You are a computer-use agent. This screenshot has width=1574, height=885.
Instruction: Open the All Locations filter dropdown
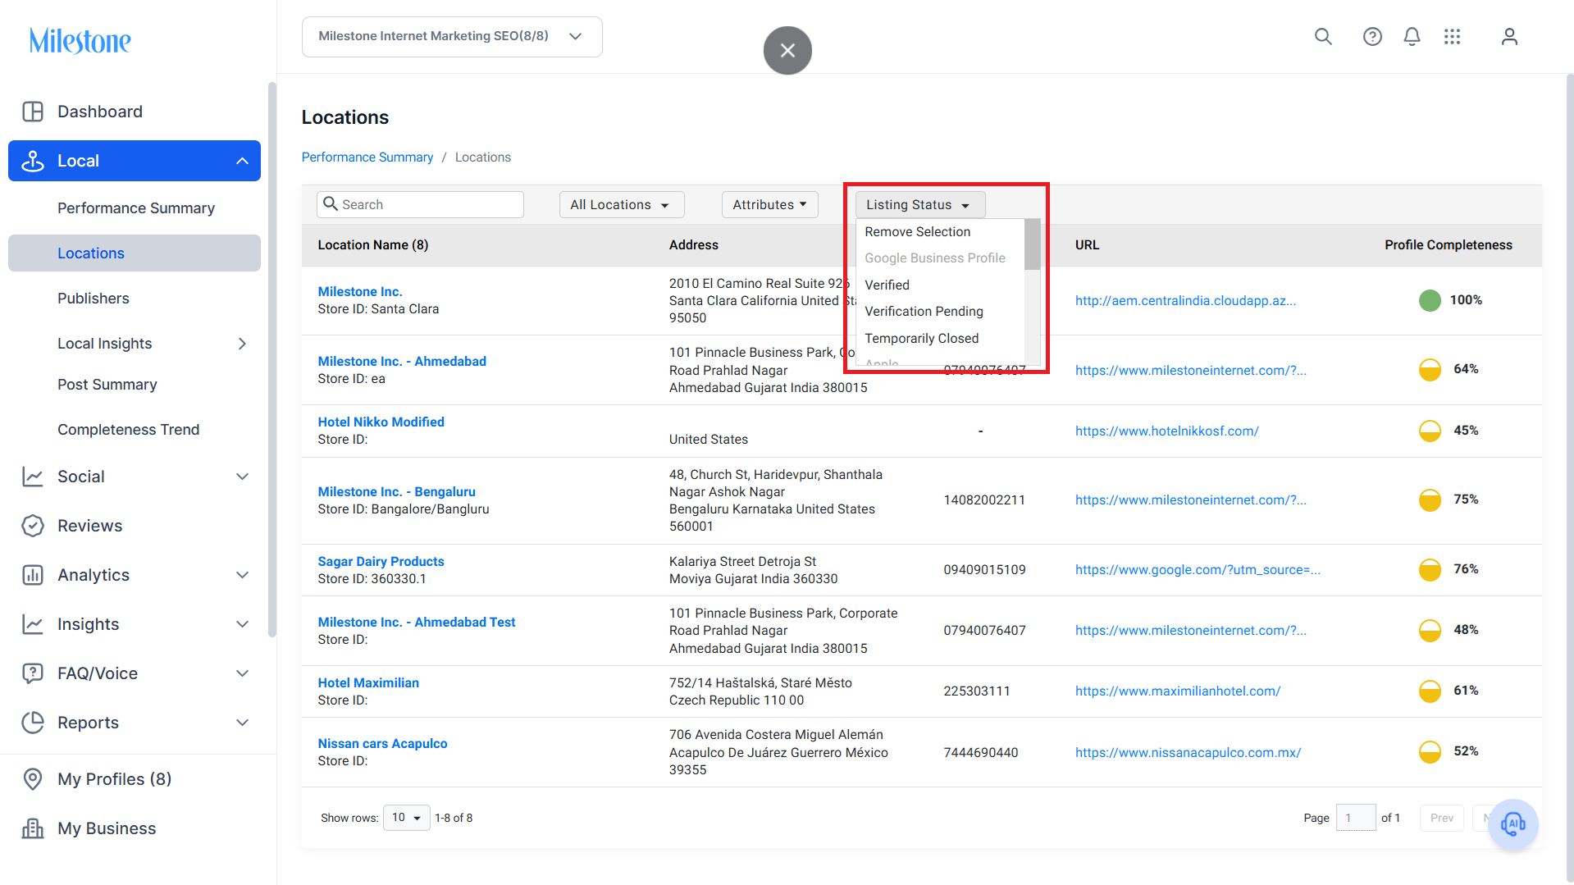click(621, 204)
